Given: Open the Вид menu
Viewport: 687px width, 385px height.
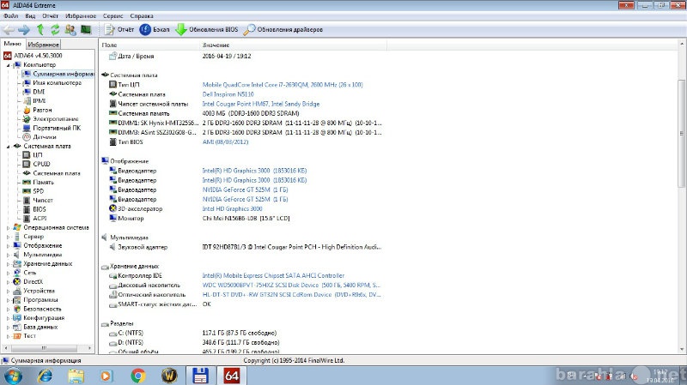Looking at the screenshot, I should coord(30,15).
